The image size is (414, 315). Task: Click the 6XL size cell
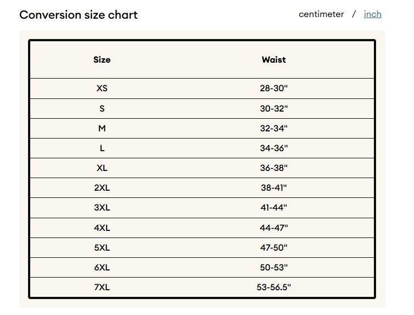click(x=102, y=268)
